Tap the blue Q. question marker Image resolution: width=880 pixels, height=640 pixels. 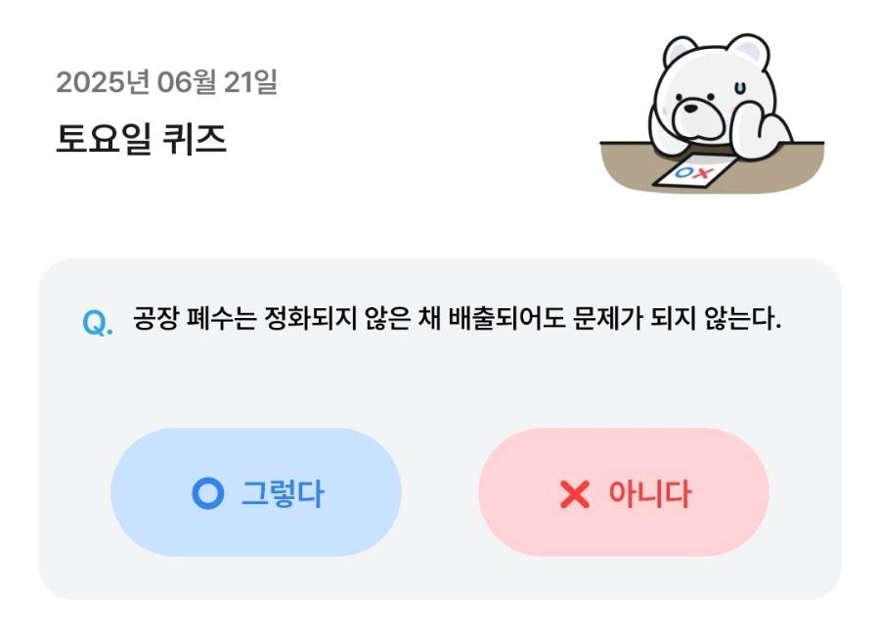pos(98,323)
